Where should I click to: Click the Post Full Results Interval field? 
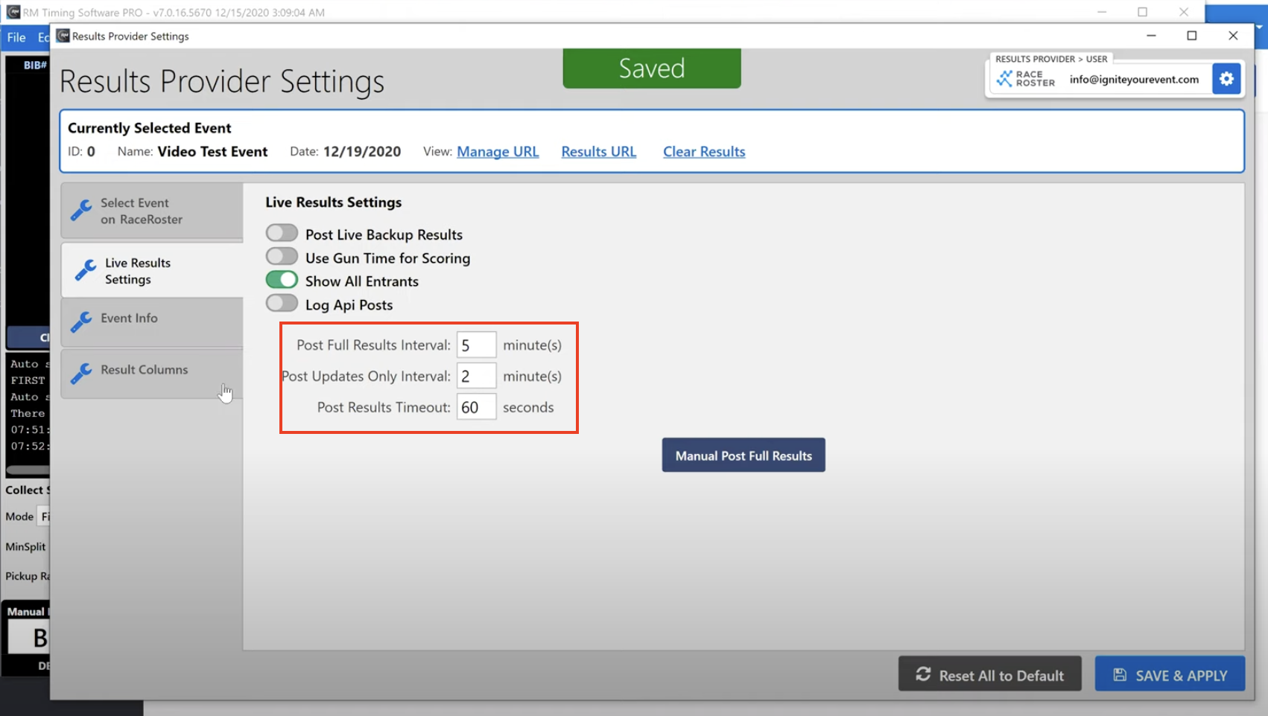coord(476,345)
